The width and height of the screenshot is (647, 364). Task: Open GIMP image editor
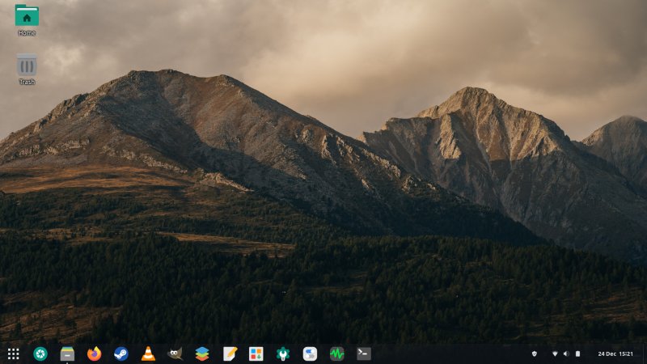[x=175, y=353]
